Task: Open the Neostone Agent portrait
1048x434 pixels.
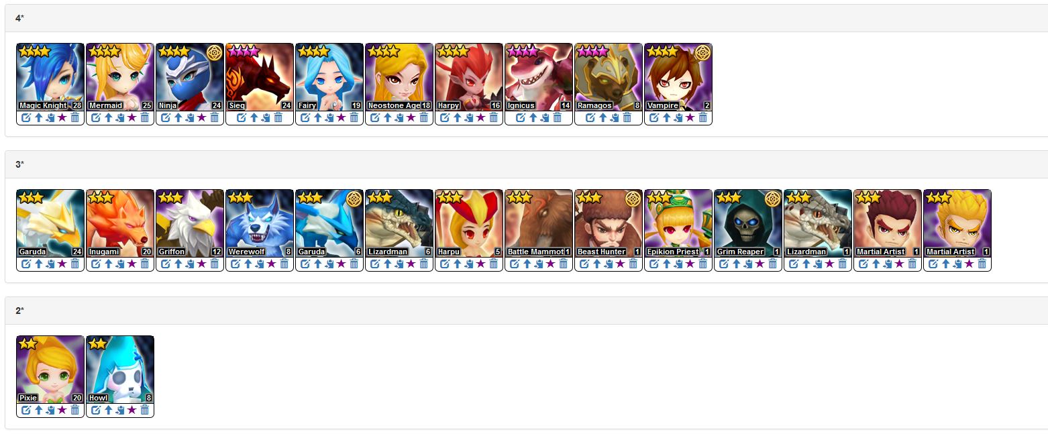Action: [399, 77]
